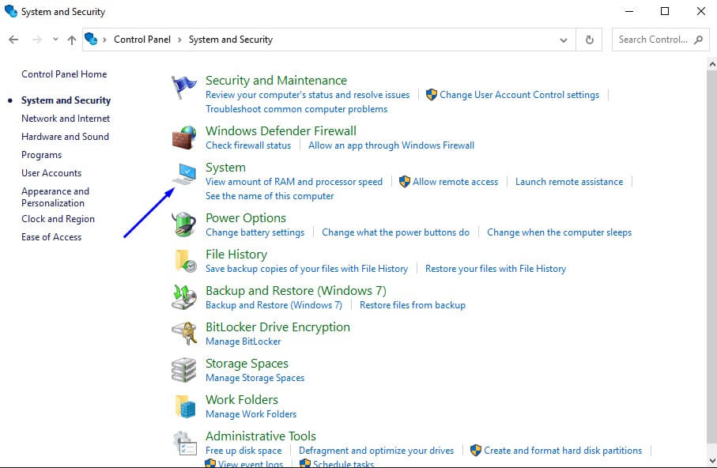
Task: Click the search magnifier icon
Action: [698, 40]
